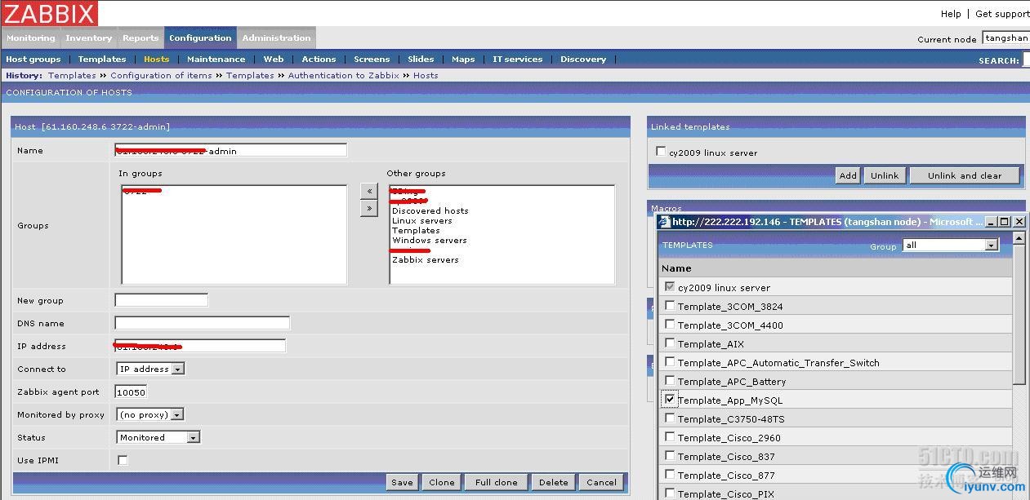Go to Hosts submenu
This screenshot has width=1030, height=500.
click(x=157, y=59)
